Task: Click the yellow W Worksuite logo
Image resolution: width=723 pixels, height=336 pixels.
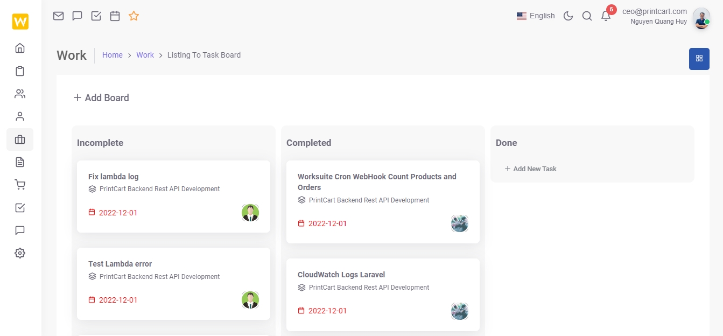Action: click(x=20, y=22)
